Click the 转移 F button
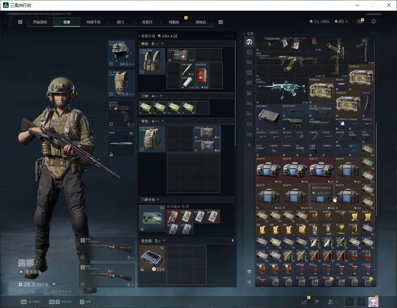 [85, 302]
